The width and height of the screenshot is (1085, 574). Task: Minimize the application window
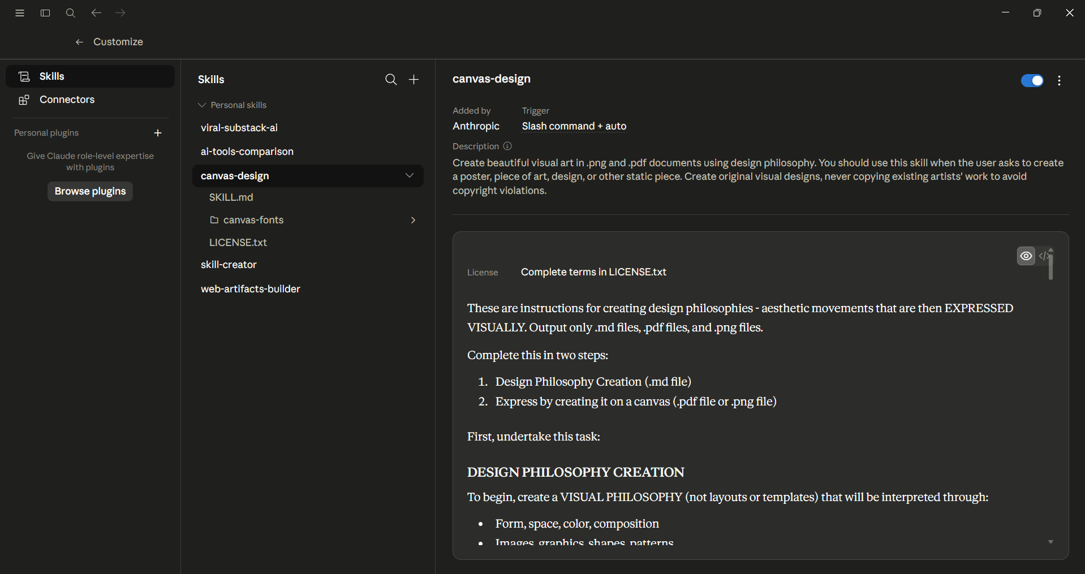(x=1005, y=12)
